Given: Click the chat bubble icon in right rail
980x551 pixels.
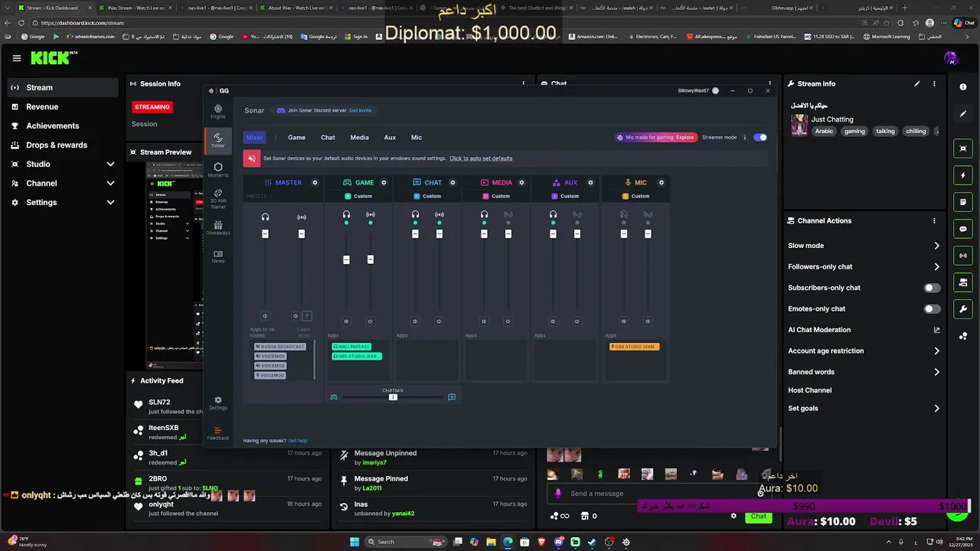Looking at the screenshot, I should click(963, 229).
